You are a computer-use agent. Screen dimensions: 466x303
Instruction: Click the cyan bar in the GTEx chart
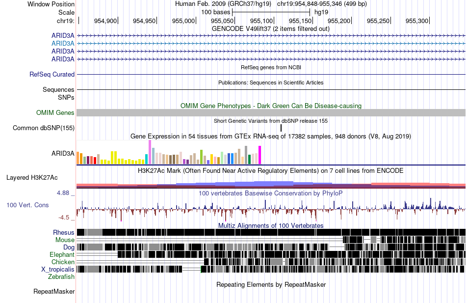pyautogui.click(x=146, y=159)
